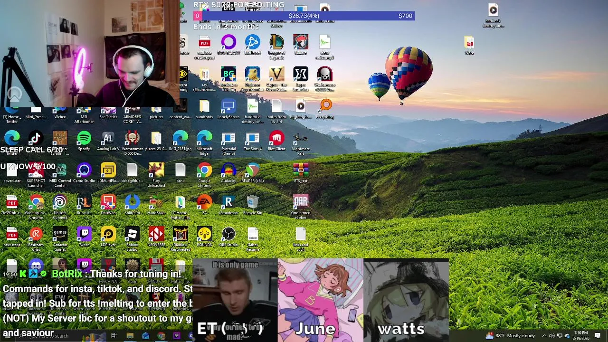Click the donation goal progress bar
This screenshot has width=608, height=342.
[x=304, y=16]
